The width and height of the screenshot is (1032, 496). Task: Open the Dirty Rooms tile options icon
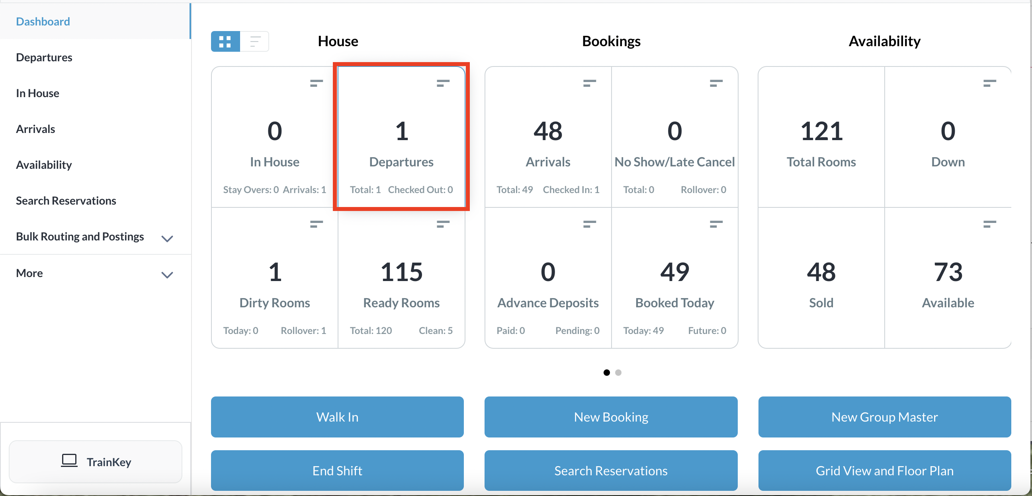[x=316, y=225]
